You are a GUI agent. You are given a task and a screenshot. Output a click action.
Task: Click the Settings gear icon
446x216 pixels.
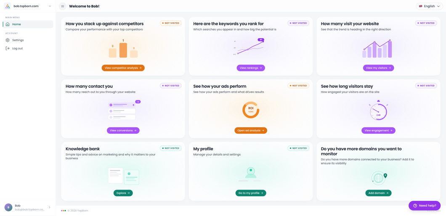coord(8,40)
